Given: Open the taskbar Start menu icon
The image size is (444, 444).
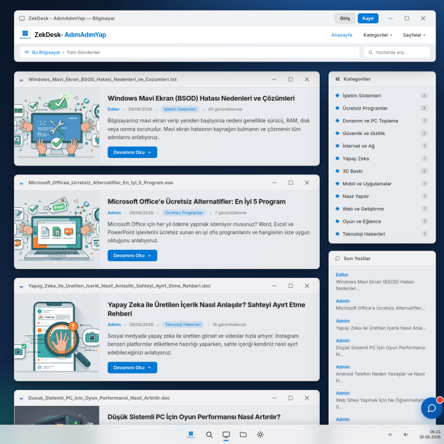Looking at the screenshot, I should 191,434.
